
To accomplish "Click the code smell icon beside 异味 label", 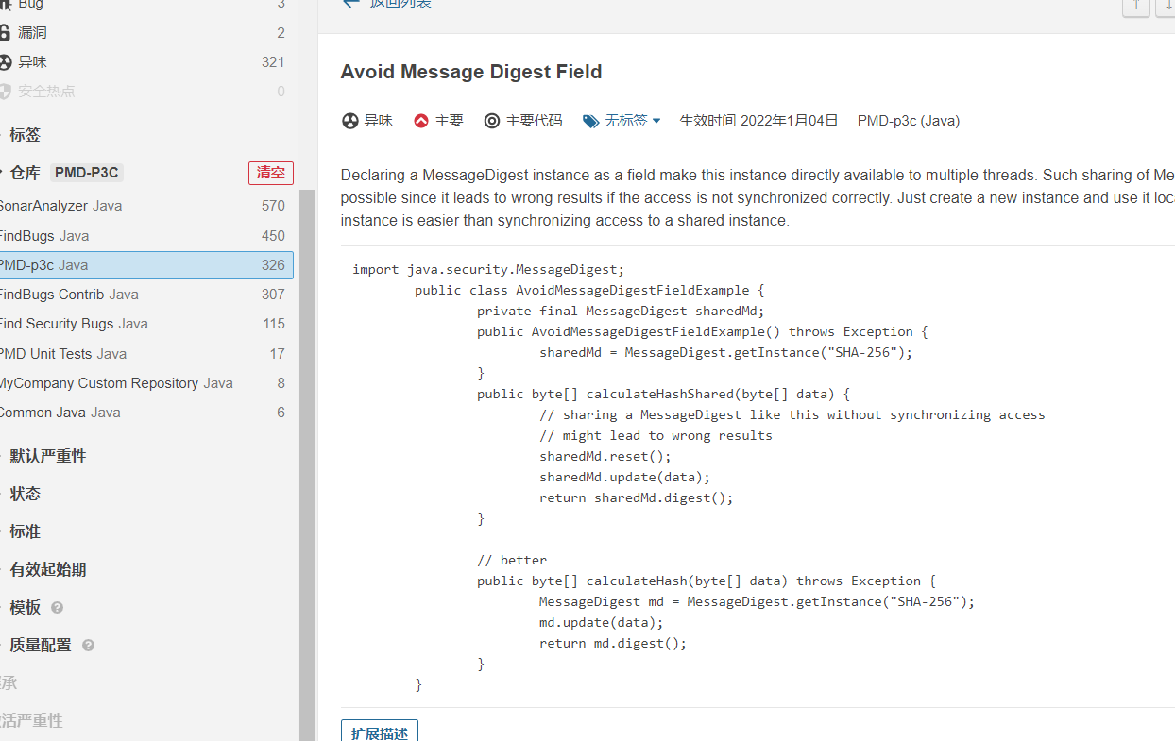I will point(349,120).
